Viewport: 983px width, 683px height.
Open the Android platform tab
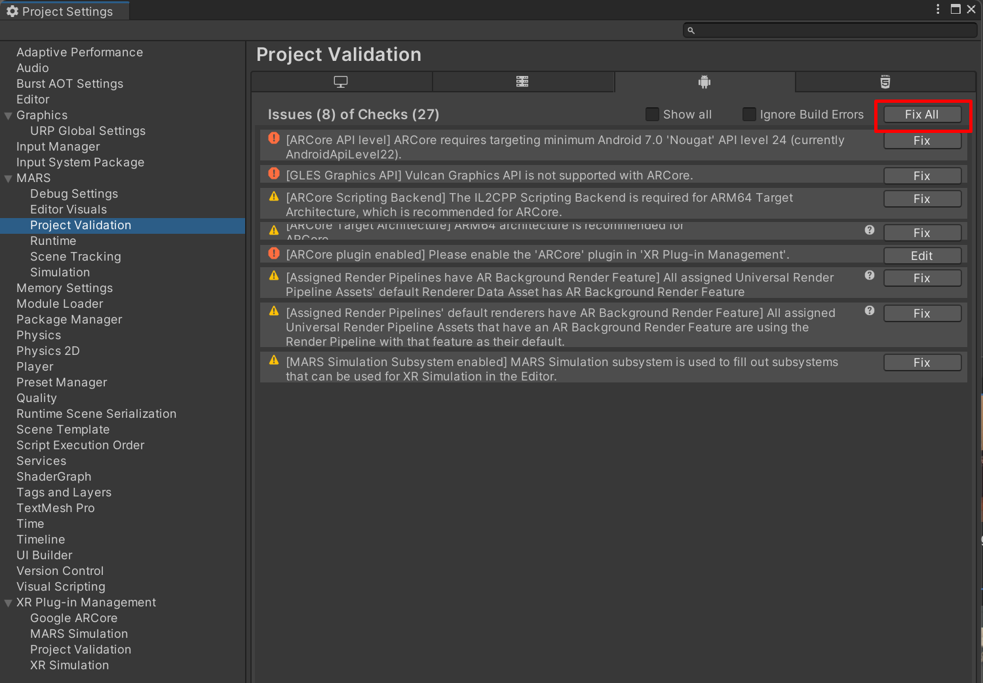click(704, 82)
